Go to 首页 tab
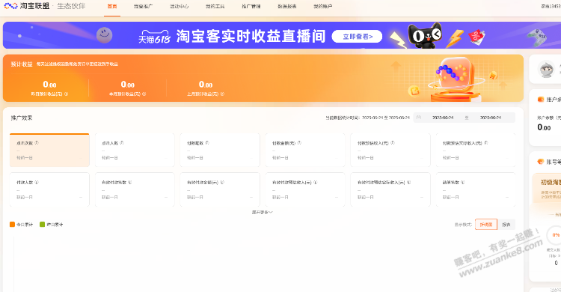This screenshot has width=561, height=292. coord(112,7)
